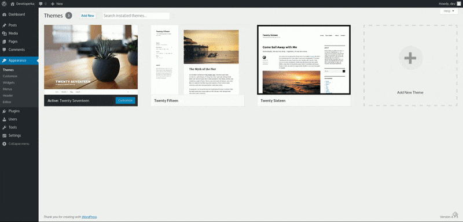Open site home icon Developerka

(x=12, y=4)
